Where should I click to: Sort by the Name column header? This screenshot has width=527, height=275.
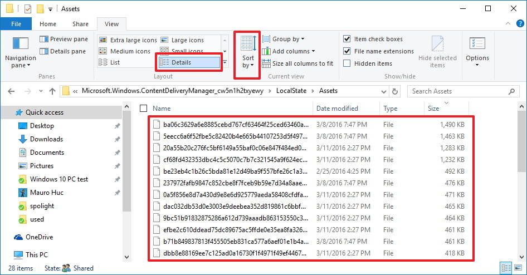coord(162,109)
